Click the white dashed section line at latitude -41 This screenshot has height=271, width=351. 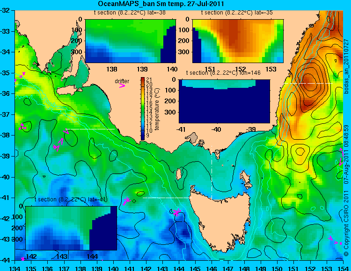168,198
